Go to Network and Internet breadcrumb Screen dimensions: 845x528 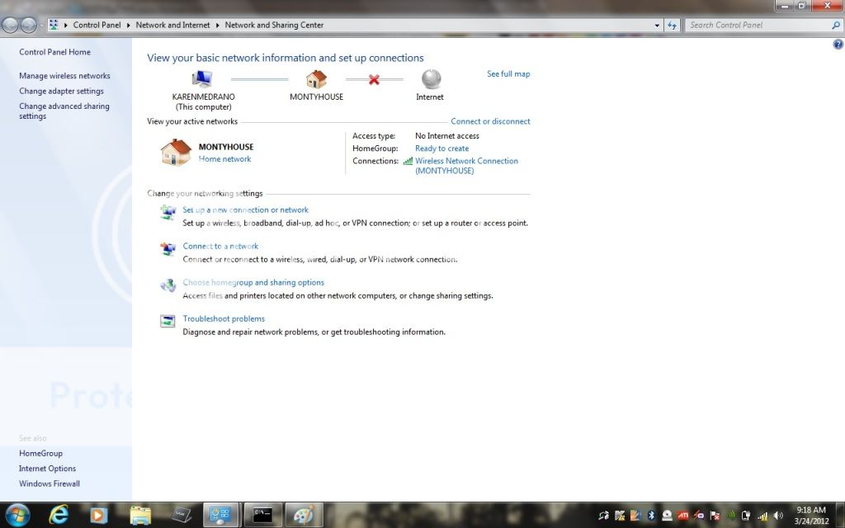point(172,26)
